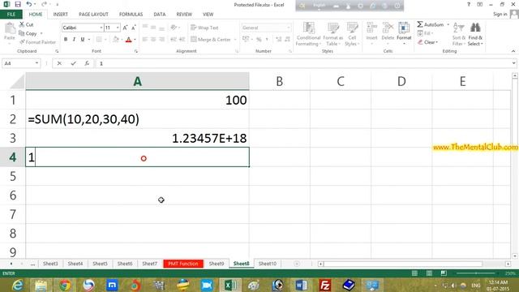This screenshot has height=292, width=519.
Task: Open the Calibri font name dropdown
Action: 101,28
